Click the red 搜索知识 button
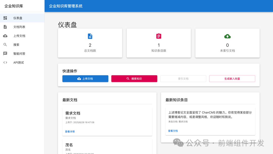The height and width of the screenshot is (154, 273). click(134, 78)
